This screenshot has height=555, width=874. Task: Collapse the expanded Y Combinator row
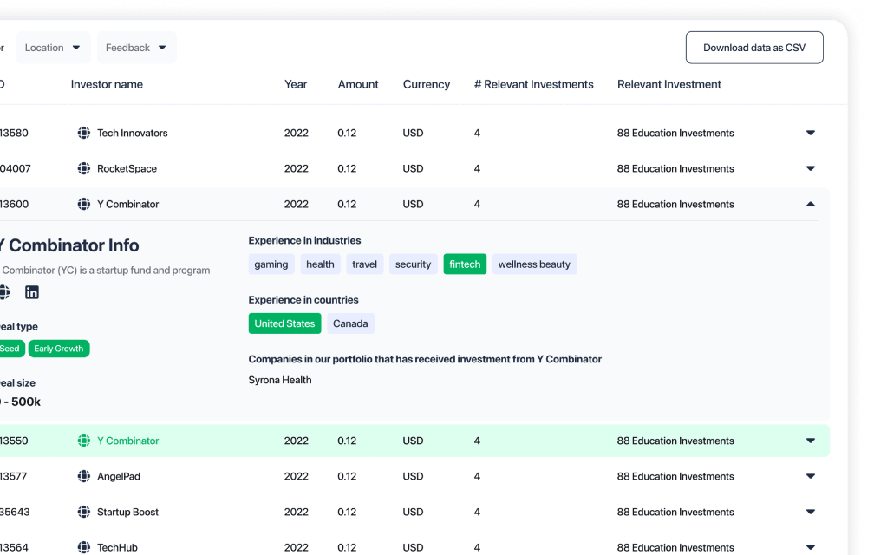(811, 204)
